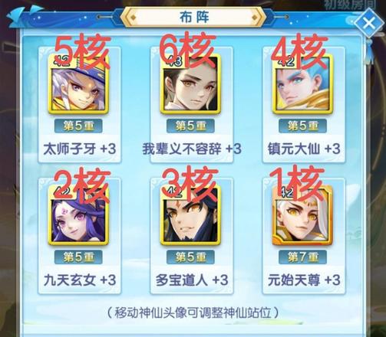Select the 太师子牙 hero portrait

coord(78,83)
